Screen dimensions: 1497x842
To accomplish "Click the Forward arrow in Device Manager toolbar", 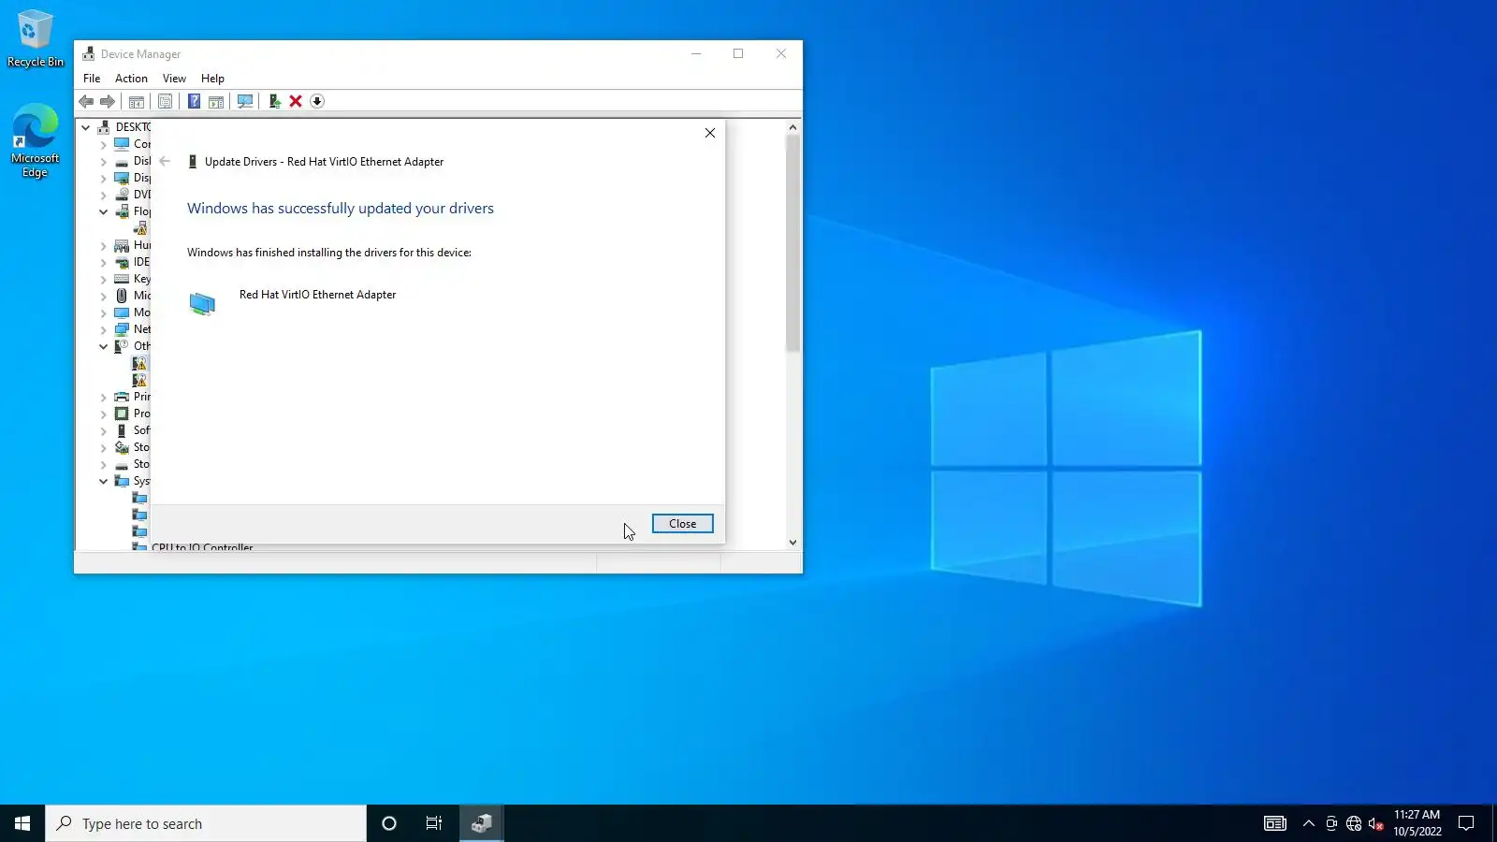I will pos(108,101).
